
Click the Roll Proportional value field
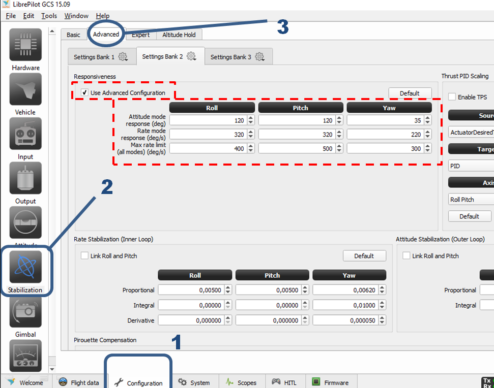(x=190, y=290)
